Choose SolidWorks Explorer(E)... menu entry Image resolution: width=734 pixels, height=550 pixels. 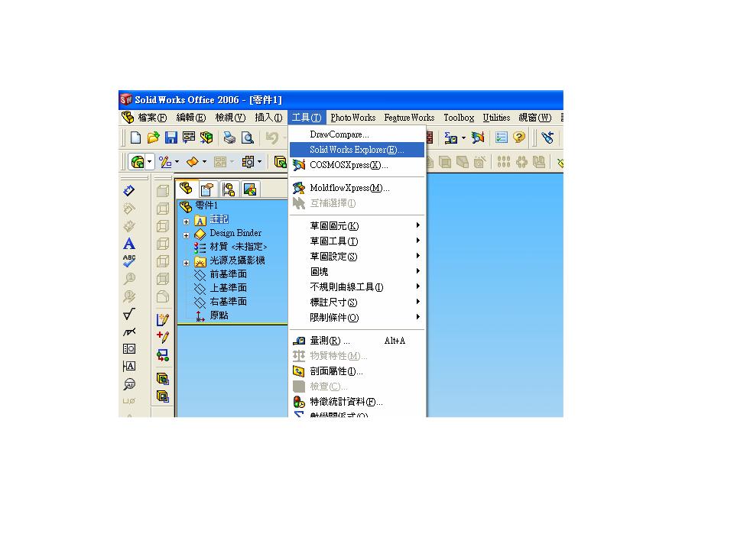pyautogui.click(x=357, y=150)
